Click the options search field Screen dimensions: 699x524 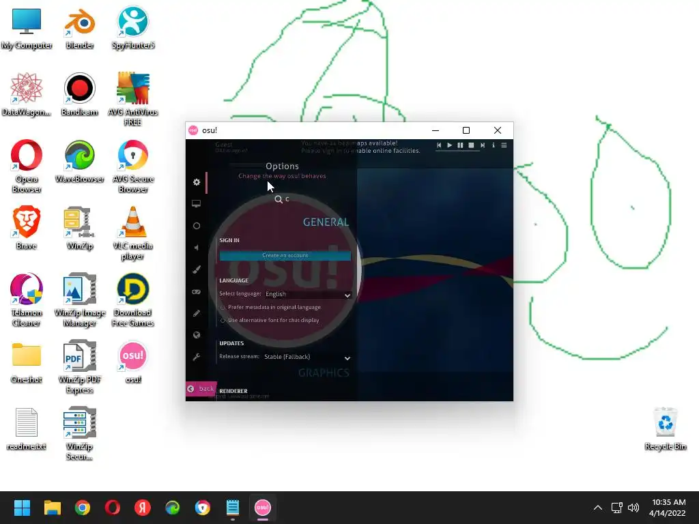(283, 199)
